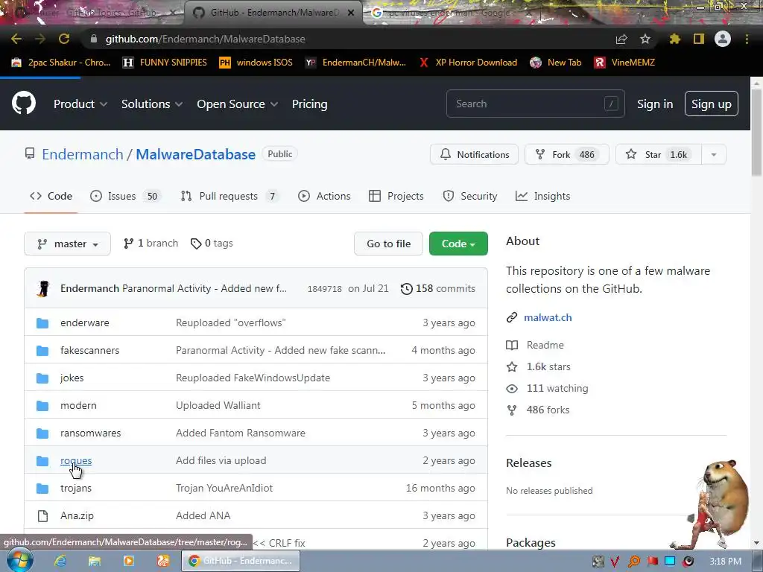Open the master branch dropdown
Viewport: 763px width, 572px height.
tap(67, 244)
